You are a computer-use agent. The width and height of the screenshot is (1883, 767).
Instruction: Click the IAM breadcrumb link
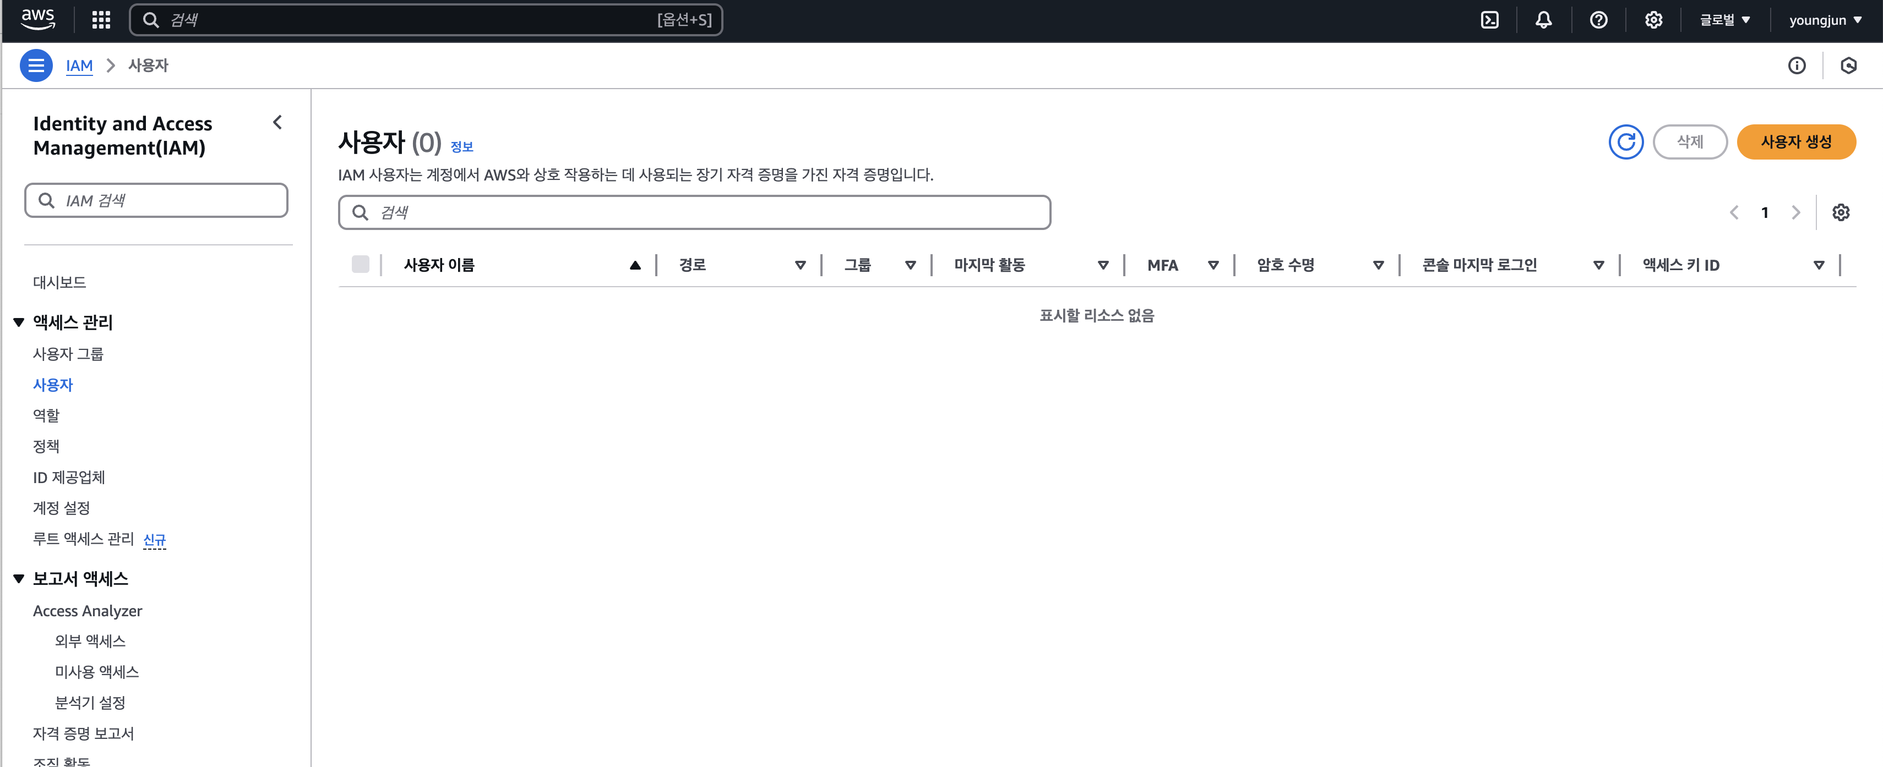(79, 65)
